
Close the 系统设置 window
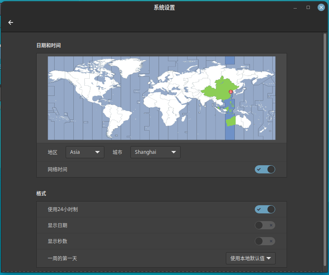point(321,7)
